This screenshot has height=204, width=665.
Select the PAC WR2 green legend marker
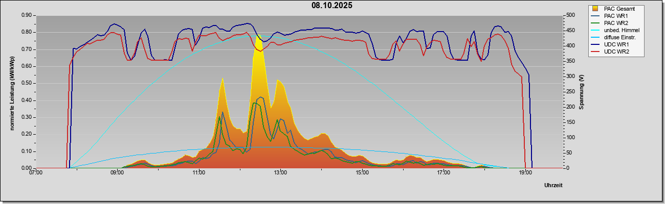point(595,23)
